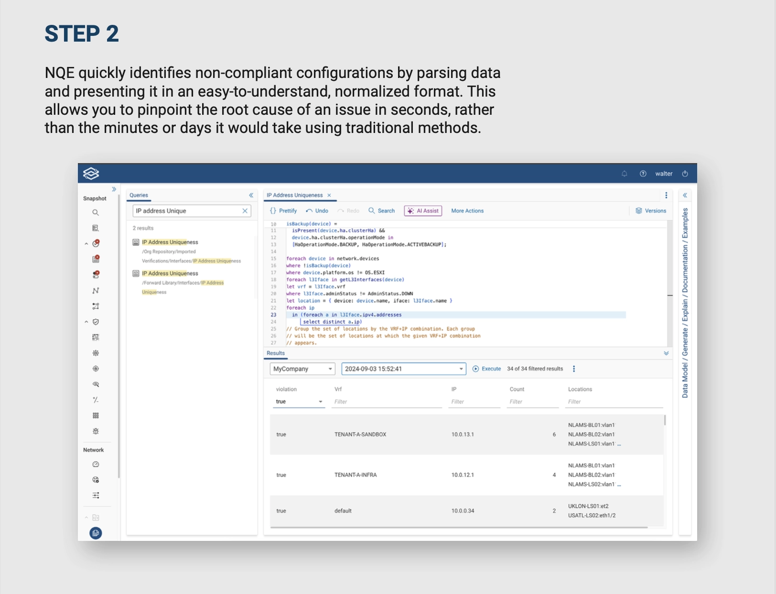Click the walter account label
The height and width of the screenshot is (594, 776).
[x=664, y=173]
